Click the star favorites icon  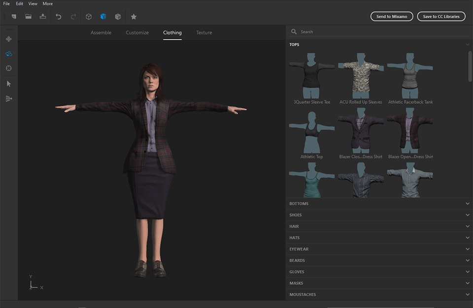[x=134, y=16]
